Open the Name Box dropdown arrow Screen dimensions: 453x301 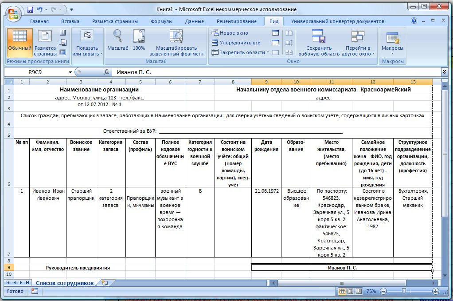coord(70,72)
